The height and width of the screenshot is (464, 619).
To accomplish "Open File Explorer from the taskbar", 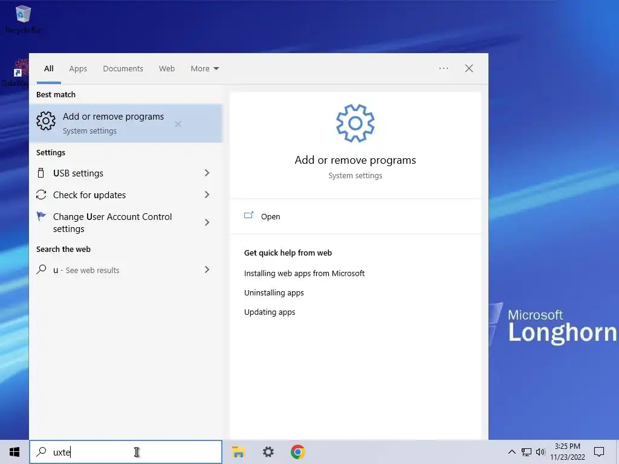I will 238,452.
